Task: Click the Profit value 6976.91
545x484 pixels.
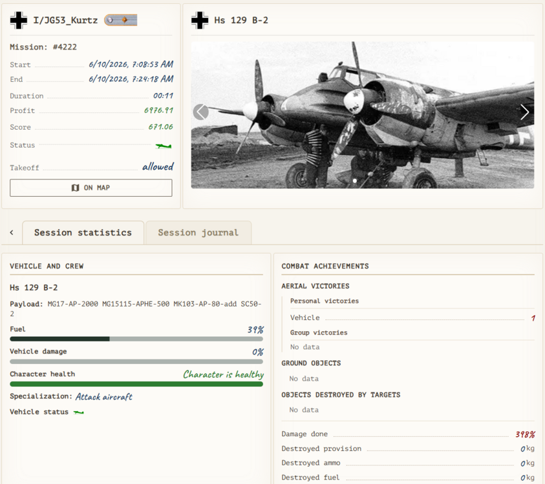Action: 158,110
